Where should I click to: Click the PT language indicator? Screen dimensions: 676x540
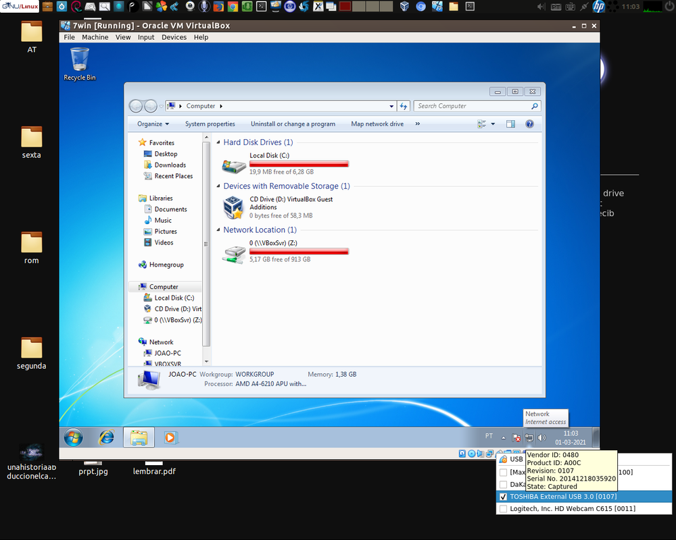[x=489, y=436]
